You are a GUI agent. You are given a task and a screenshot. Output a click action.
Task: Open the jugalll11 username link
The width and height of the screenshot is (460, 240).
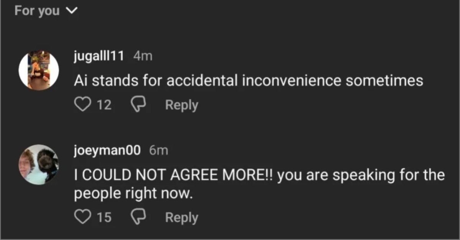coord(98,56)
